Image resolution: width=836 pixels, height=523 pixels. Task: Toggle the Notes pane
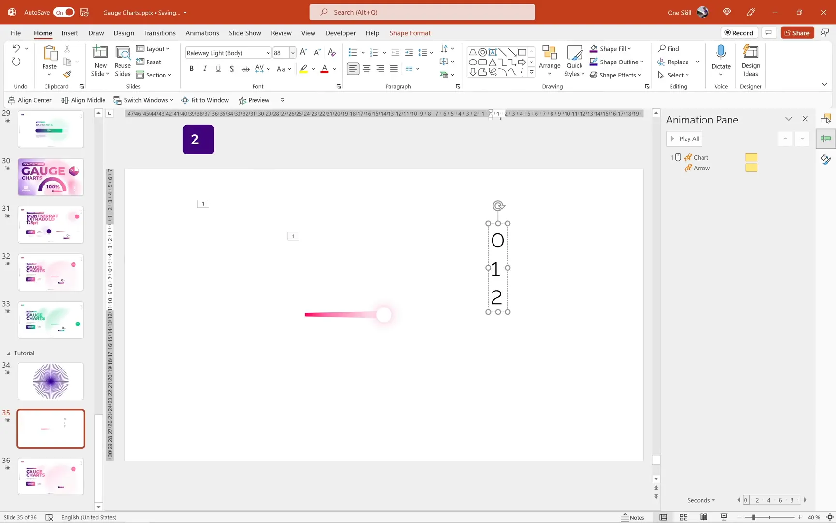tap(633, 517)
